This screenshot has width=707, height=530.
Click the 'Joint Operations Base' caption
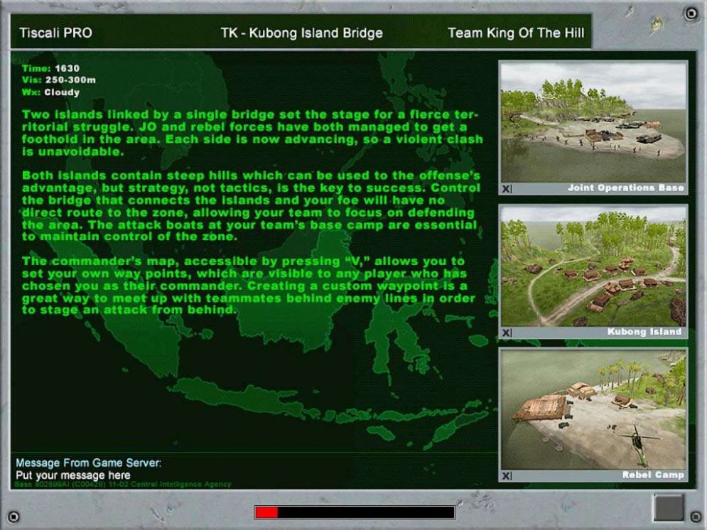[626, 188]
